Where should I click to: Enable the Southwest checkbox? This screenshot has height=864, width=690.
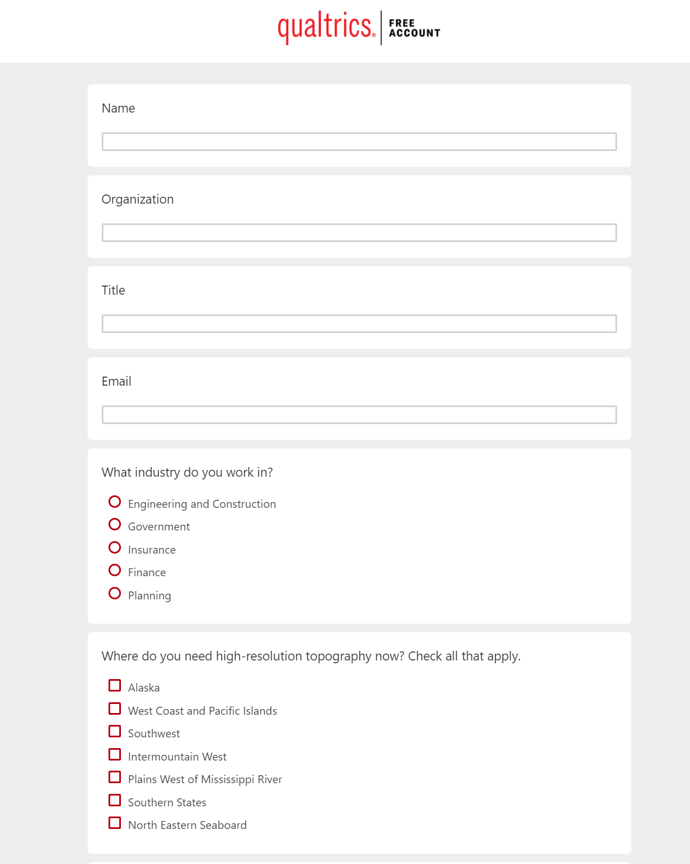[x=115, y=732]
